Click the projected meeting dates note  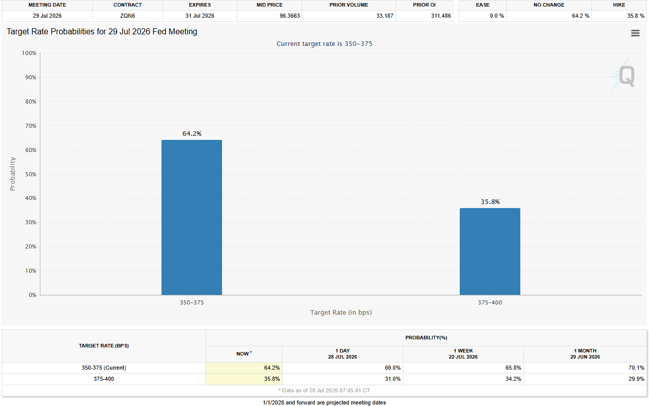tap(324, 402)
